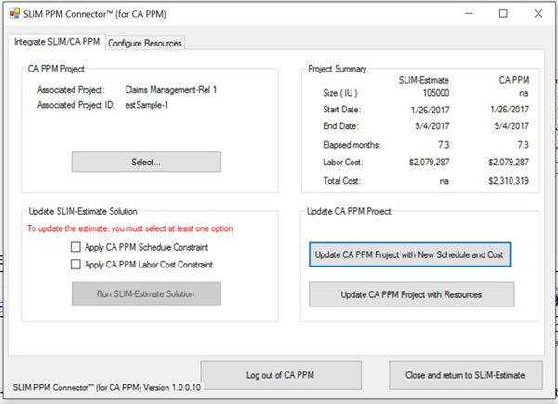This screenshot has height=404, width=558.
Task: Click the SLIM PPM Connector app icon in title bar
Action: point(15,14)
